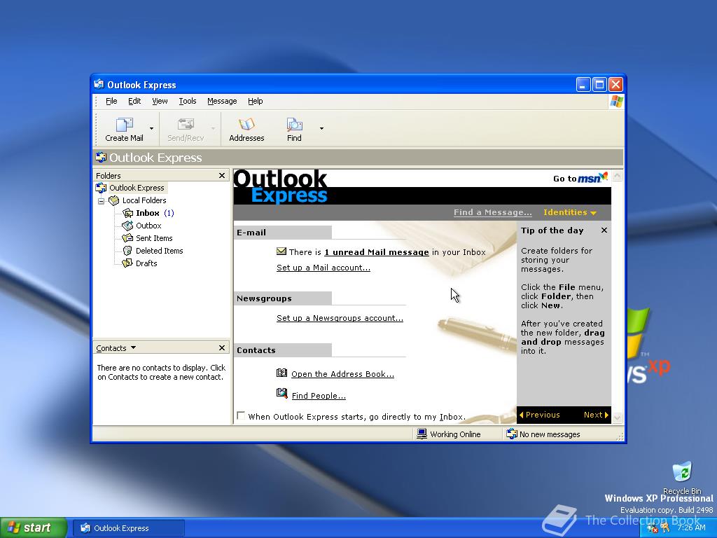Image resolution: width=717 pixels, height=538 pixels.
Task: Click Outlook Express taskbar button
Action: [129, 528]
